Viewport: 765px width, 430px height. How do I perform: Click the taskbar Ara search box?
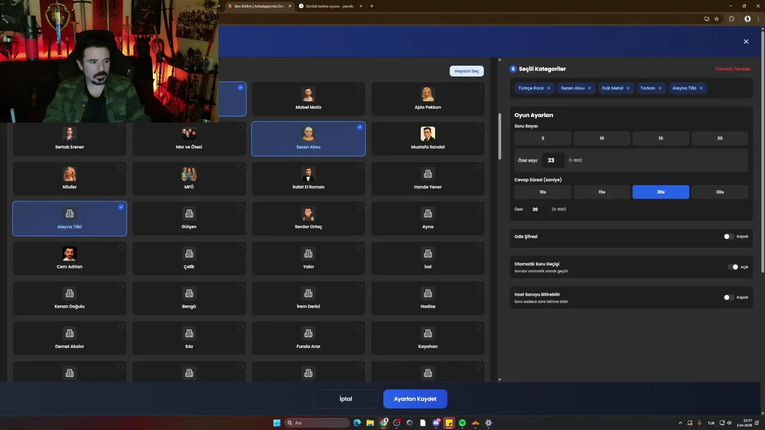(x=317, y=423)
